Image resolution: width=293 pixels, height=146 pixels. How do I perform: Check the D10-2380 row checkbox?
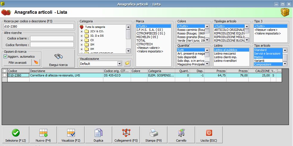coord(4,75)
